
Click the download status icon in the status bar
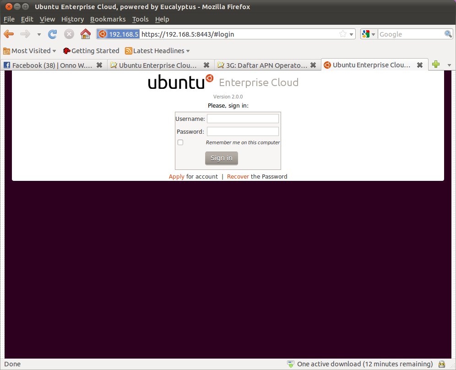[290, 364]
